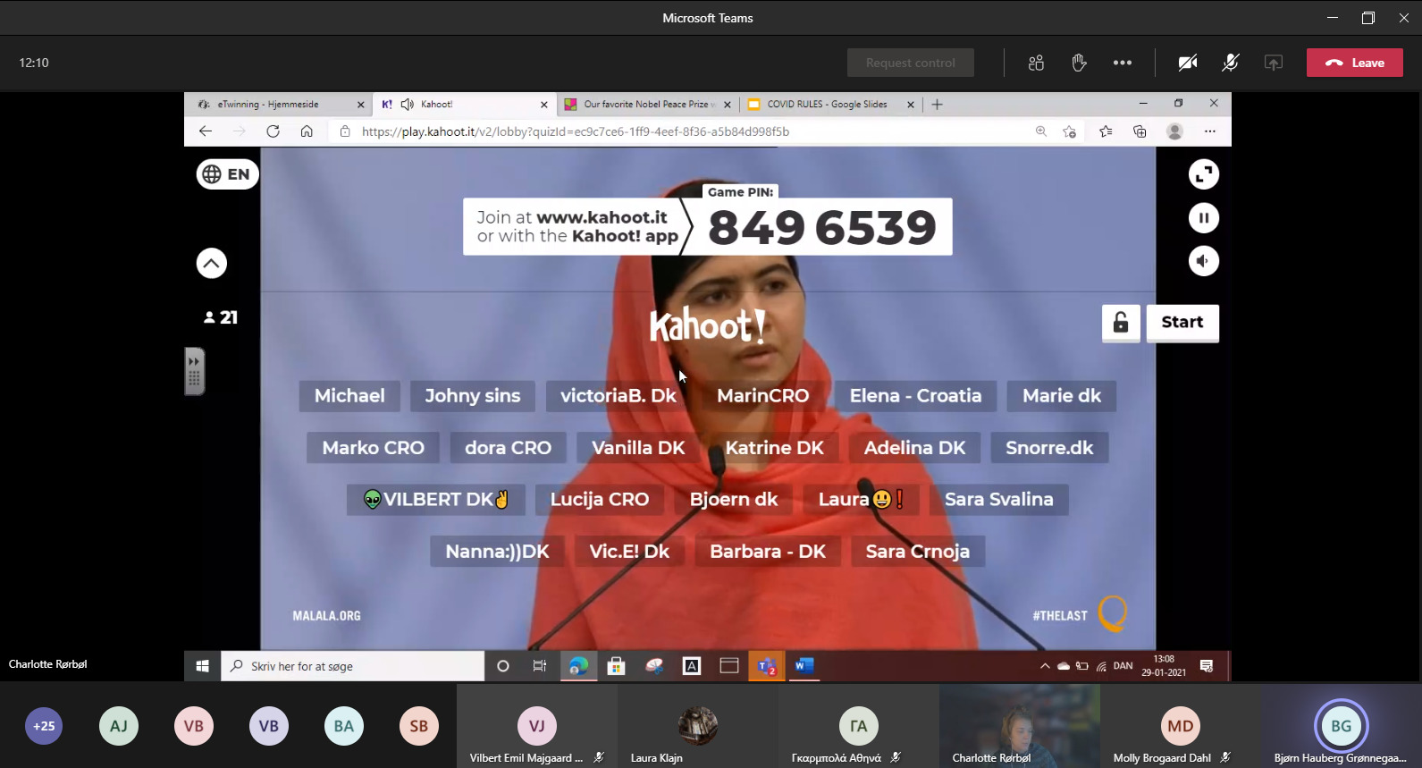
Task: Click player Sara Crnoja
Action: pos(918,552)
